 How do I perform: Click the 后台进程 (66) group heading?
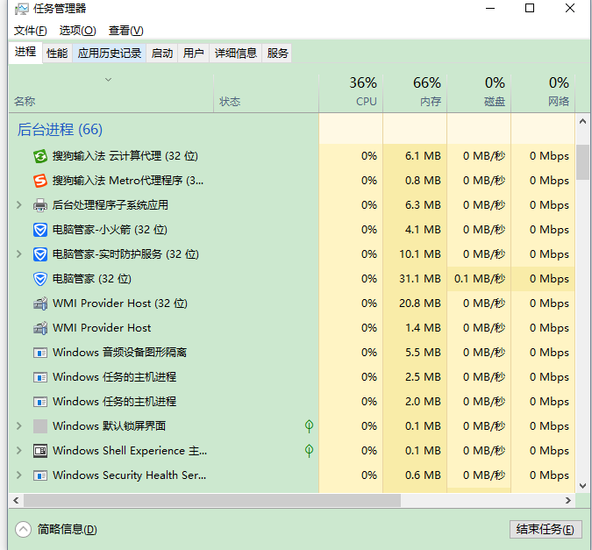point(60,130)
